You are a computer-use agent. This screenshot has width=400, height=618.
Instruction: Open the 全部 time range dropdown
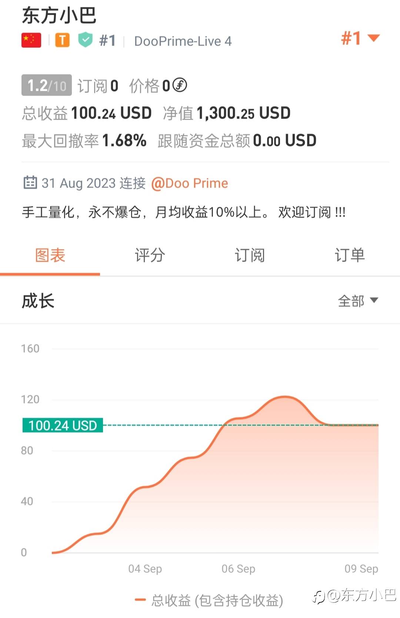(358, 301)
